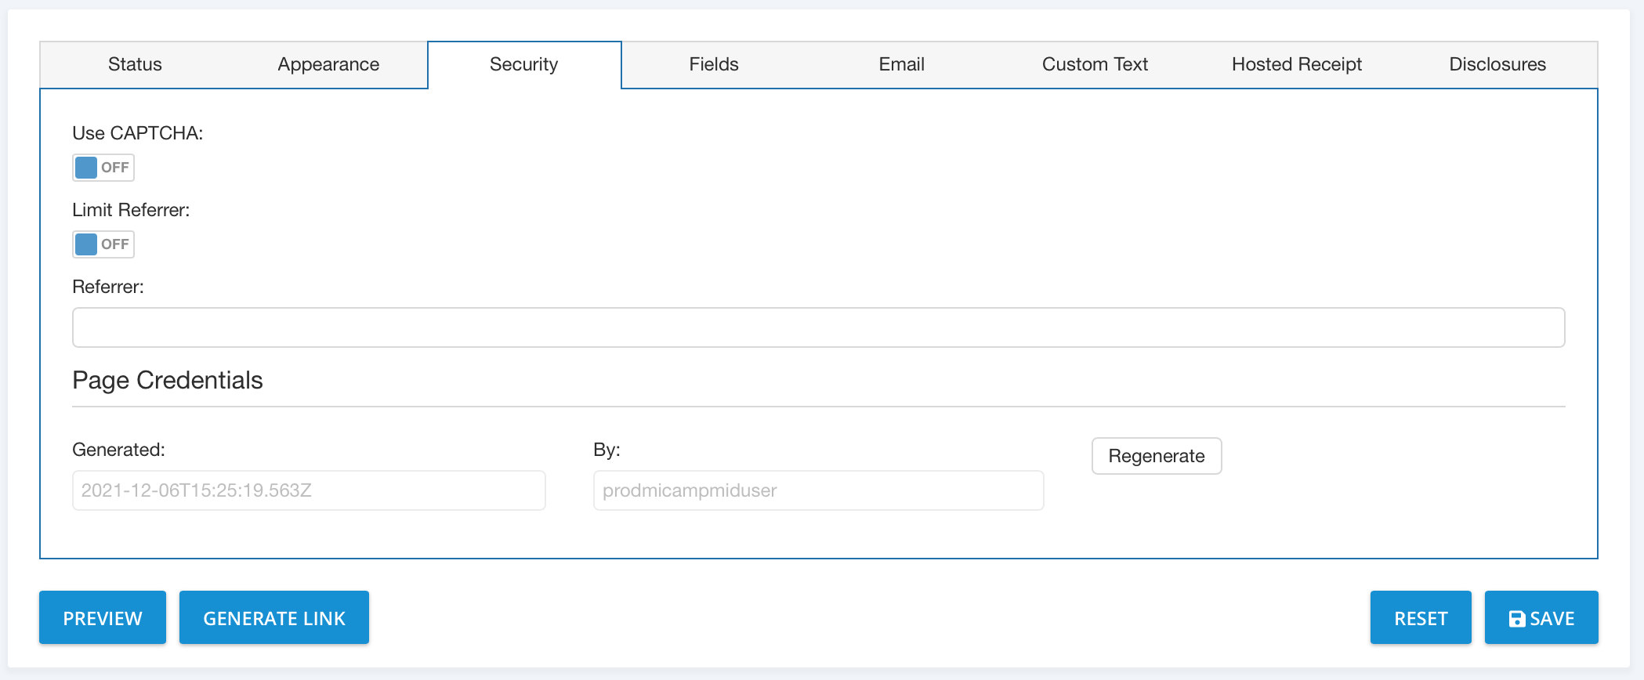1644x680 pixels.
Task: Click the floppy disk icon on Save
Action: pos(1516,619)
